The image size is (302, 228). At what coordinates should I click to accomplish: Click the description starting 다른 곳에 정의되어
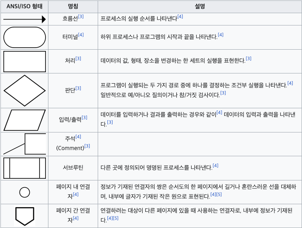pos(156,168)
